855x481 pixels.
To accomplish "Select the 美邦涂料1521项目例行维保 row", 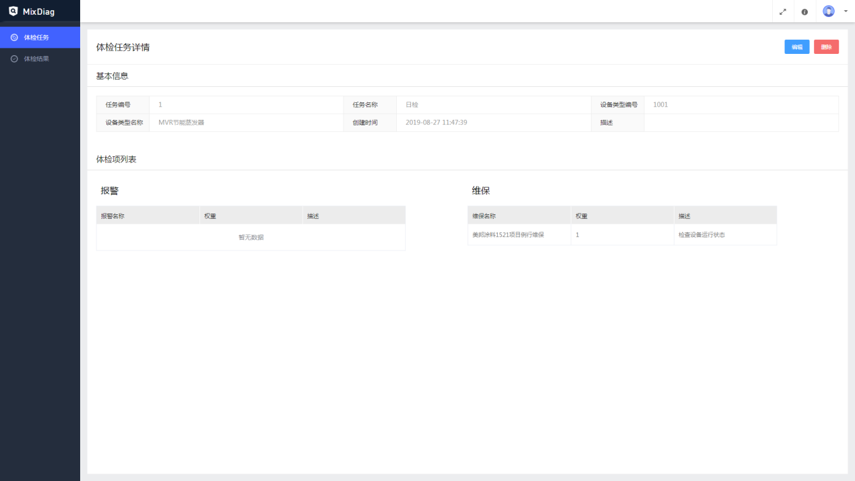I will click(x=508, y=235).
